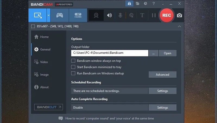Open Advanced options
The height and width of the screenshot is (123, 217).
pos(162,75)
